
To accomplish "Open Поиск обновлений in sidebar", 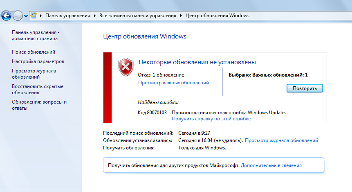I will click(x=34, y=52).
